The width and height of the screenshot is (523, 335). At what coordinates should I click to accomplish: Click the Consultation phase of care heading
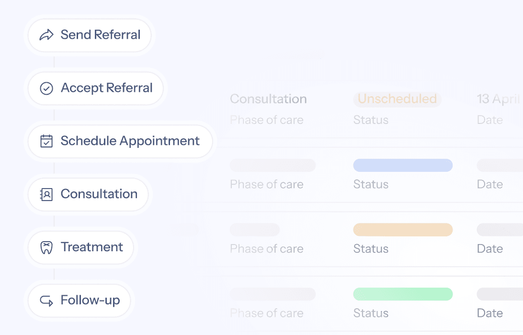pos(268,99)
